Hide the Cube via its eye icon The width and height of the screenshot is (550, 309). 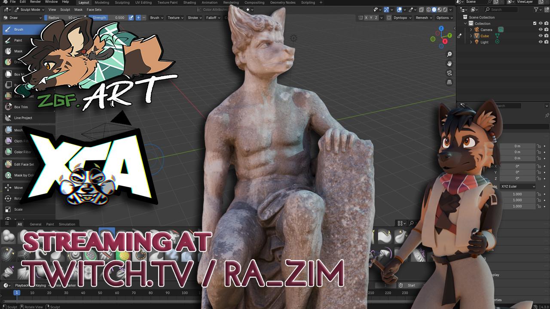click(x=541, y=36)
